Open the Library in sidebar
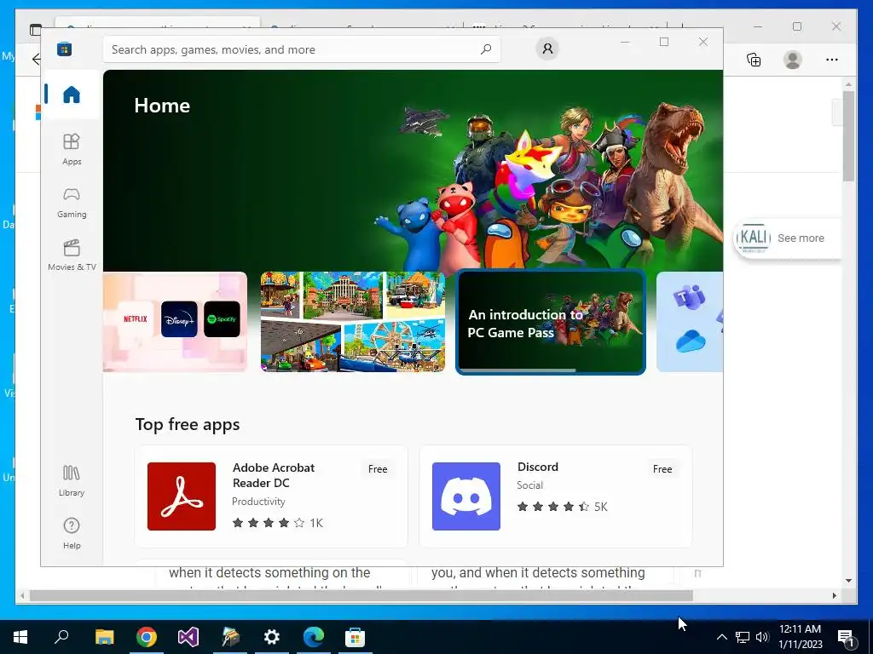Viewport: 873px width, 654px height. pos(72,481)
